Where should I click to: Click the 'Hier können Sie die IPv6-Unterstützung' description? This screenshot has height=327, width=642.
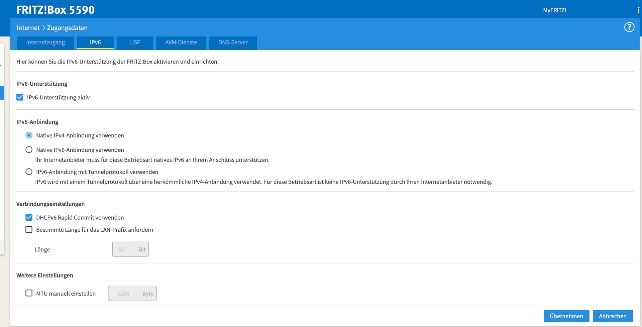(x=117, y=62)
